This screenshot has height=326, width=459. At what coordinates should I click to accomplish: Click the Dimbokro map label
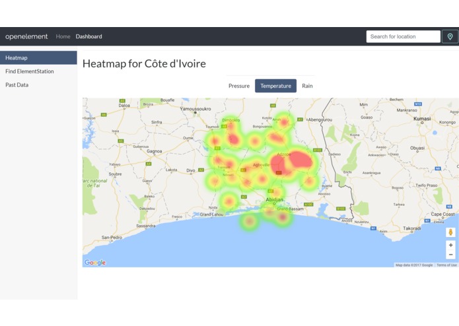click(x=231, y=120)
